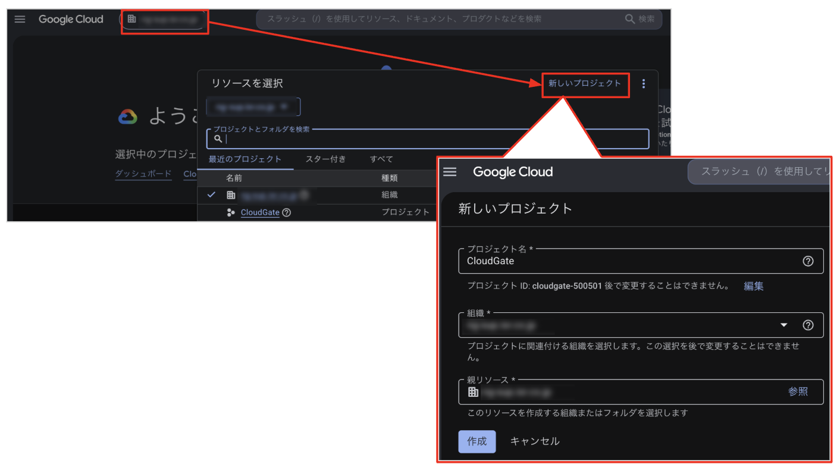Click search box in new project page
840x470 pixels.
(x=758, y=172)
